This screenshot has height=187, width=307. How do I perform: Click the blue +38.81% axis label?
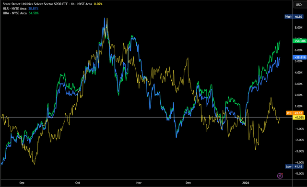[x=299, y=57]
